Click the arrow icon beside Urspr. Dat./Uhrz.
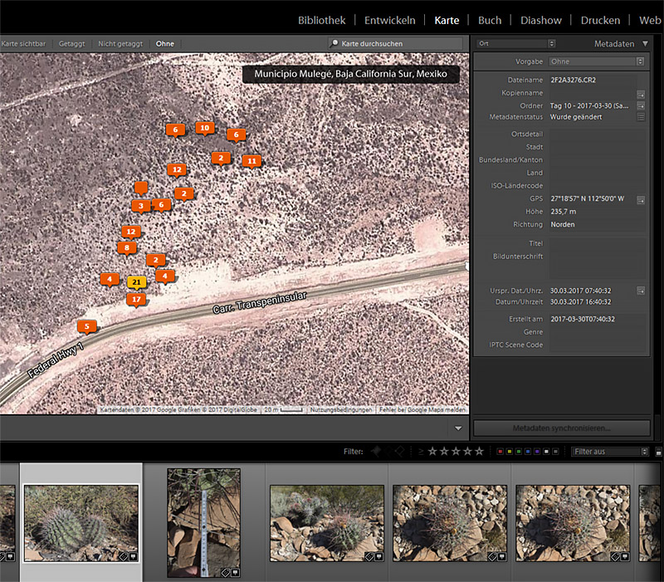The height and width of the screenshot is (582, 664). click(641, 291)
